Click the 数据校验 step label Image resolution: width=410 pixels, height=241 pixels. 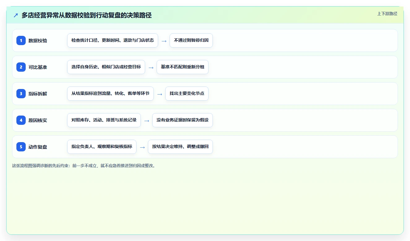[38, 40]
